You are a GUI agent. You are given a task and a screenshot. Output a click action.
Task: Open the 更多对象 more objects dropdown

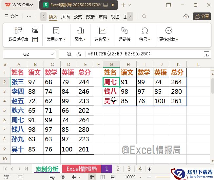[168, 34]
